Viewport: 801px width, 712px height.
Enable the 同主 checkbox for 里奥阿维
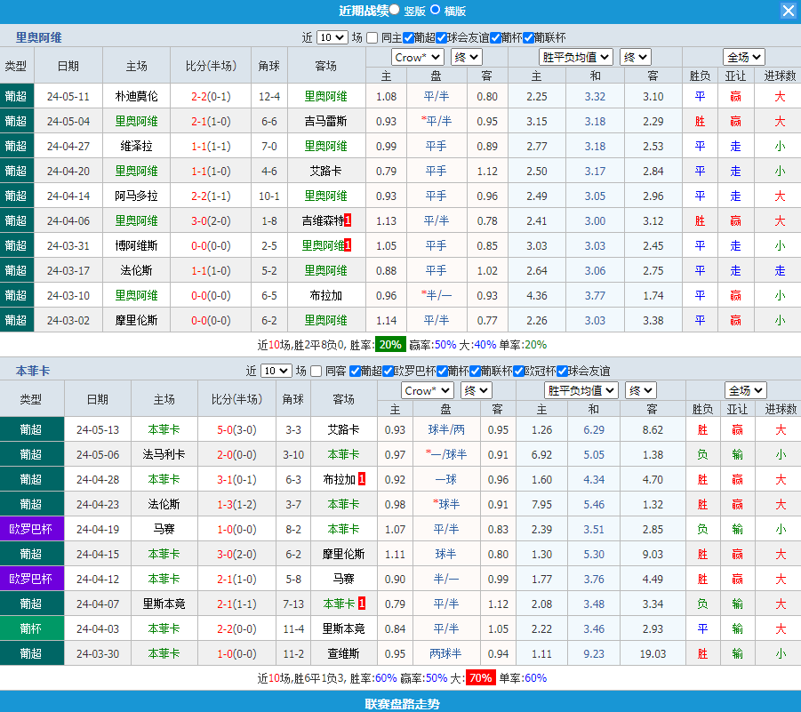click(373, 37)
